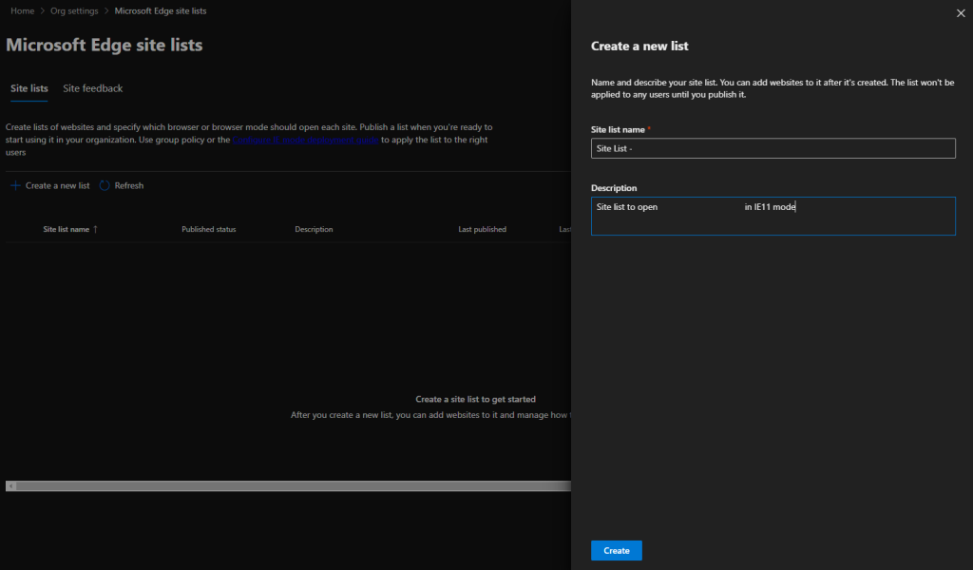Click the Create button

[x=616, y=550]
